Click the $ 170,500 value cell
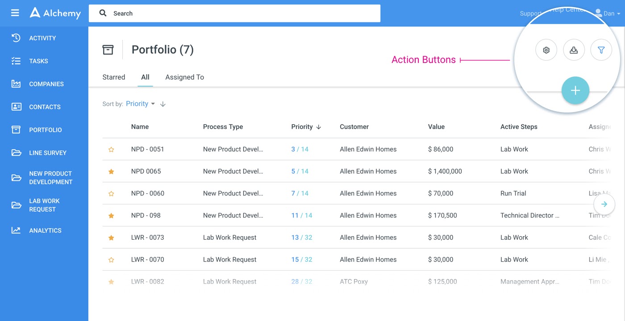 point(442,215)
